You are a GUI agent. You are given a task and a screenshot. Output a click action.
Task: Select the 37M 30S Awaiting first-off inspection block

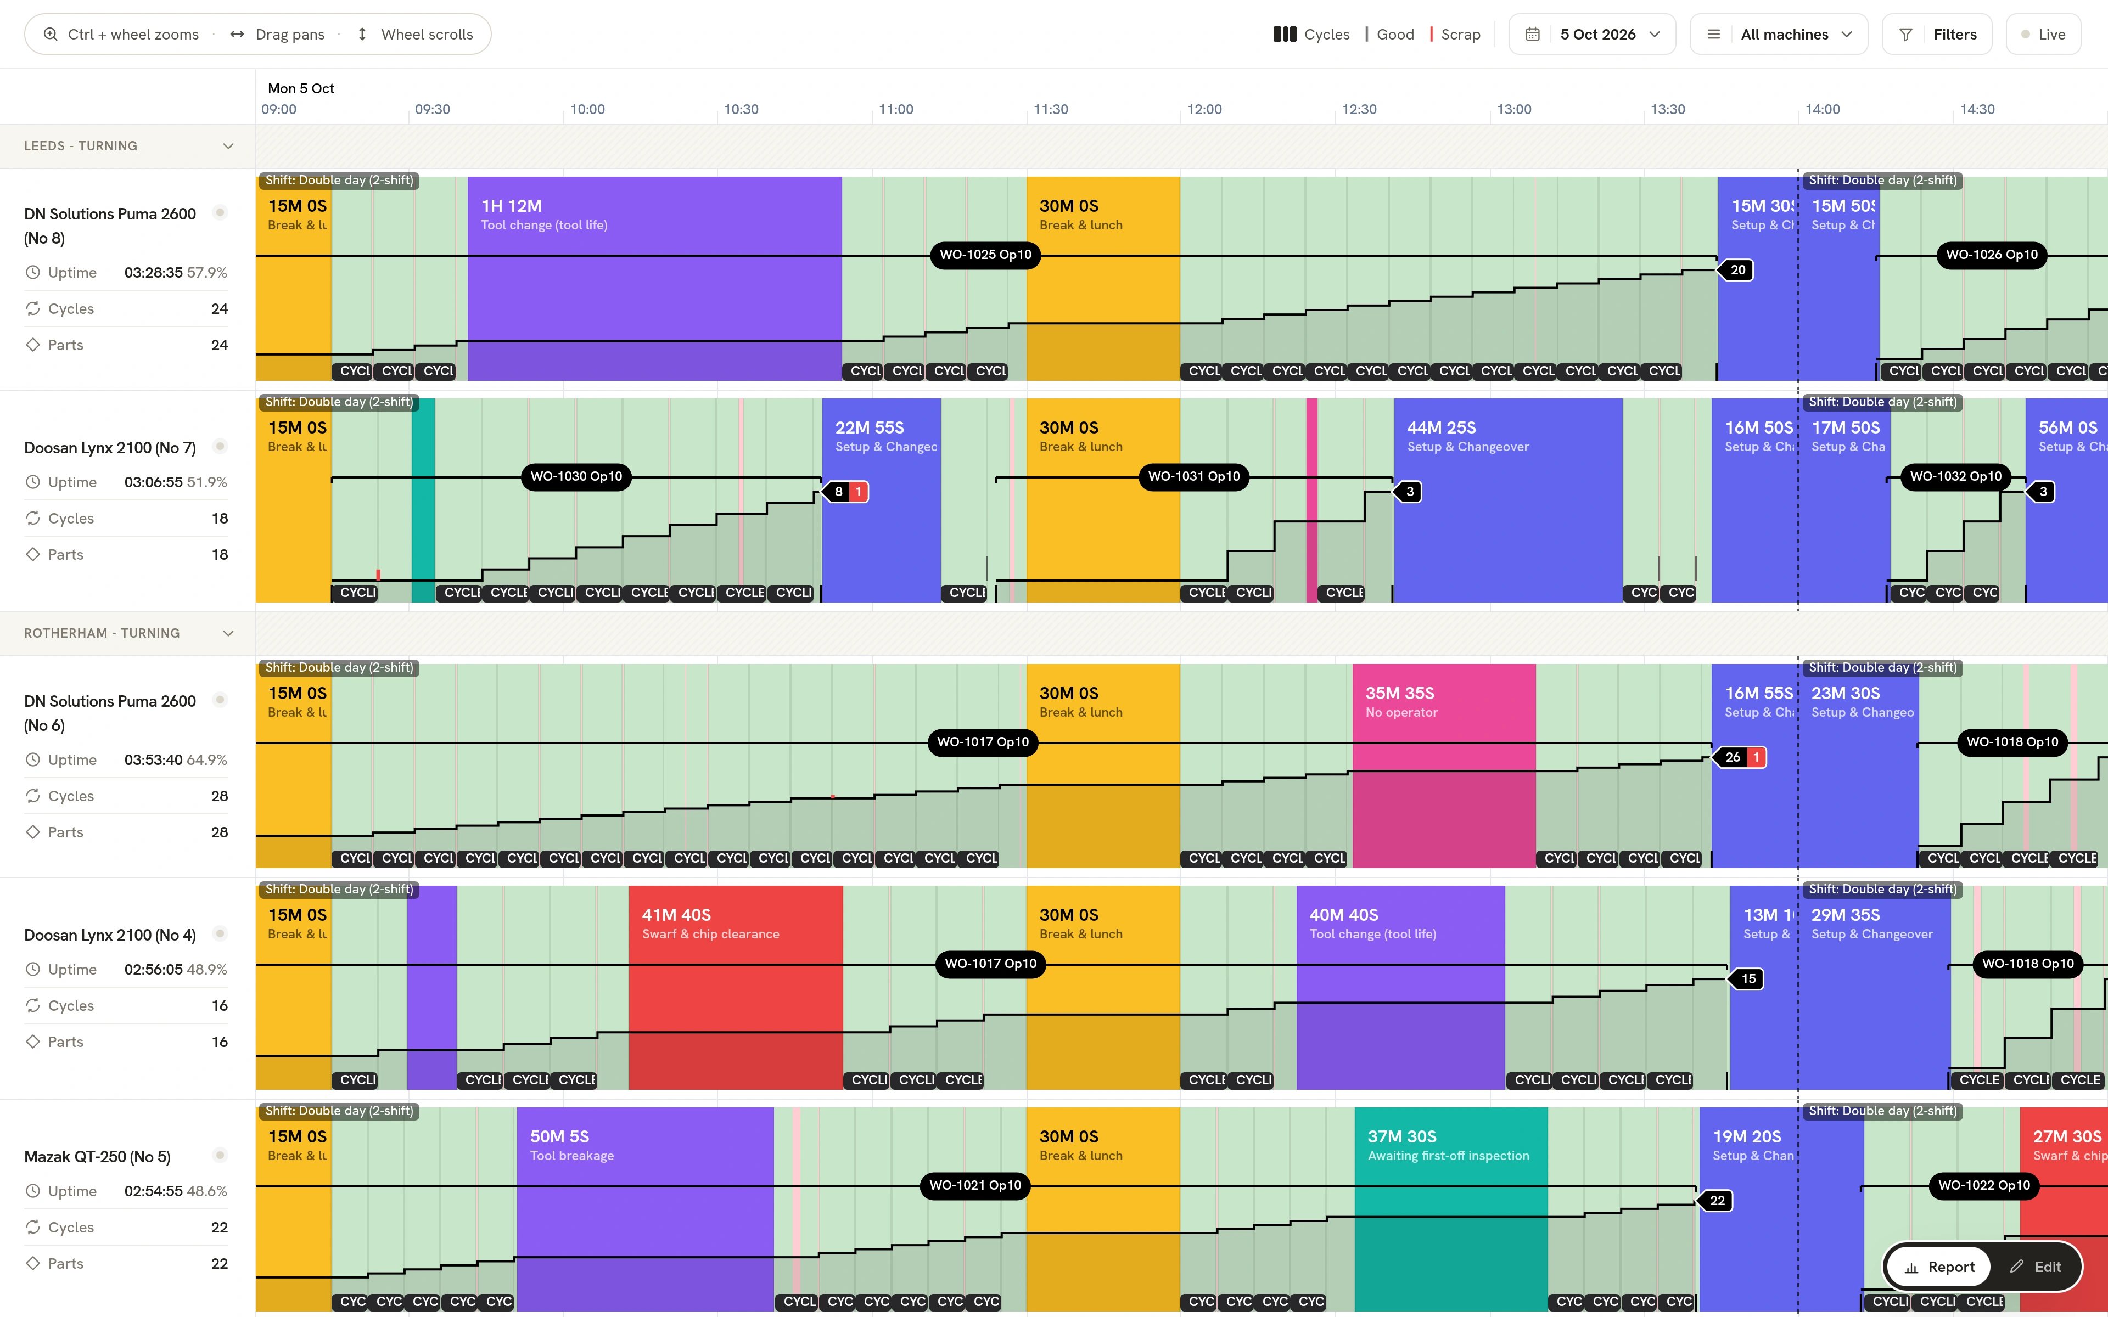1451,1209
